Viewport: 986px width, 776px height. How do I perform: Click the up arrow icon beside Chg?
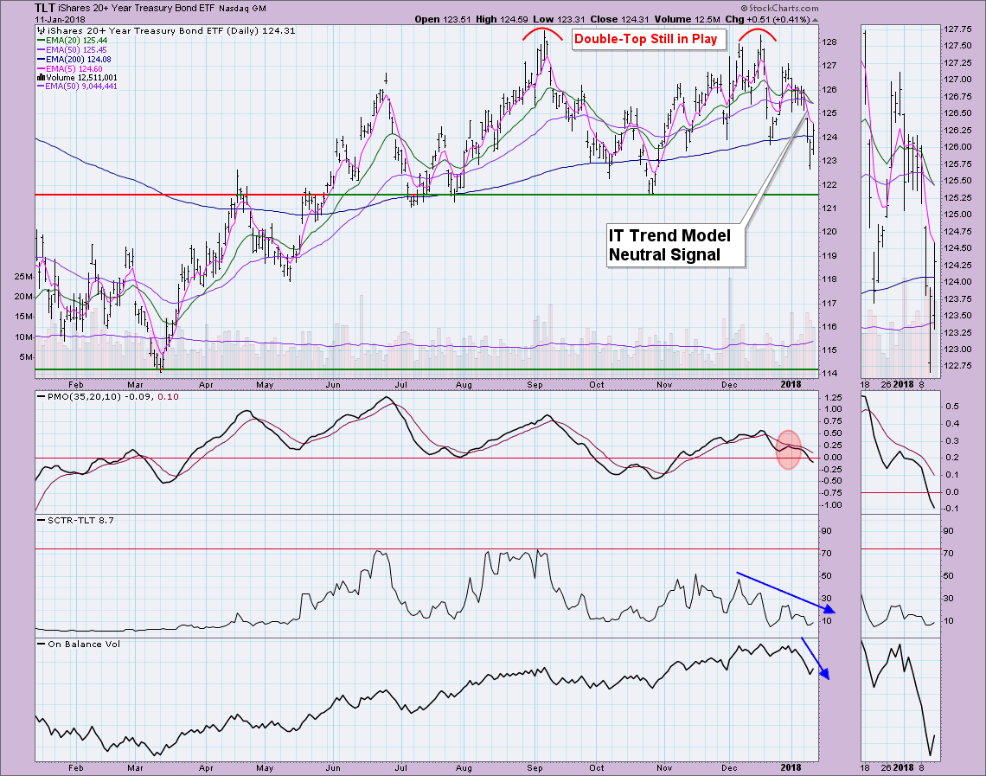(815, 20)
